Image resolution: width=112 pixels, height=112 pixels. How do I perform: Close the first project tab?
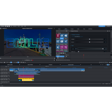(20, 65)
